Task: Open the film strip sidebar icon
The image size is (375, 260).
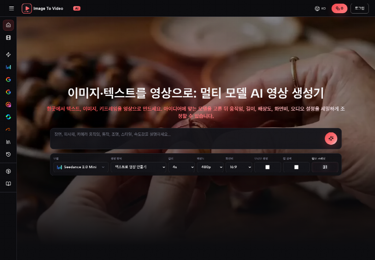Action: coord(8,38)
